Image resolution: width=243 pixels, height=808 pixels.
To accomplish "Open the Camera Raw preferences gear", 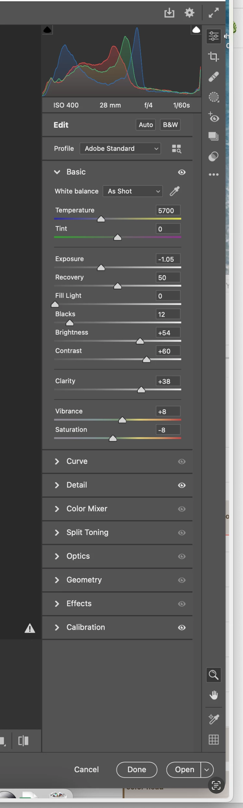I will [x=189, y=13].
